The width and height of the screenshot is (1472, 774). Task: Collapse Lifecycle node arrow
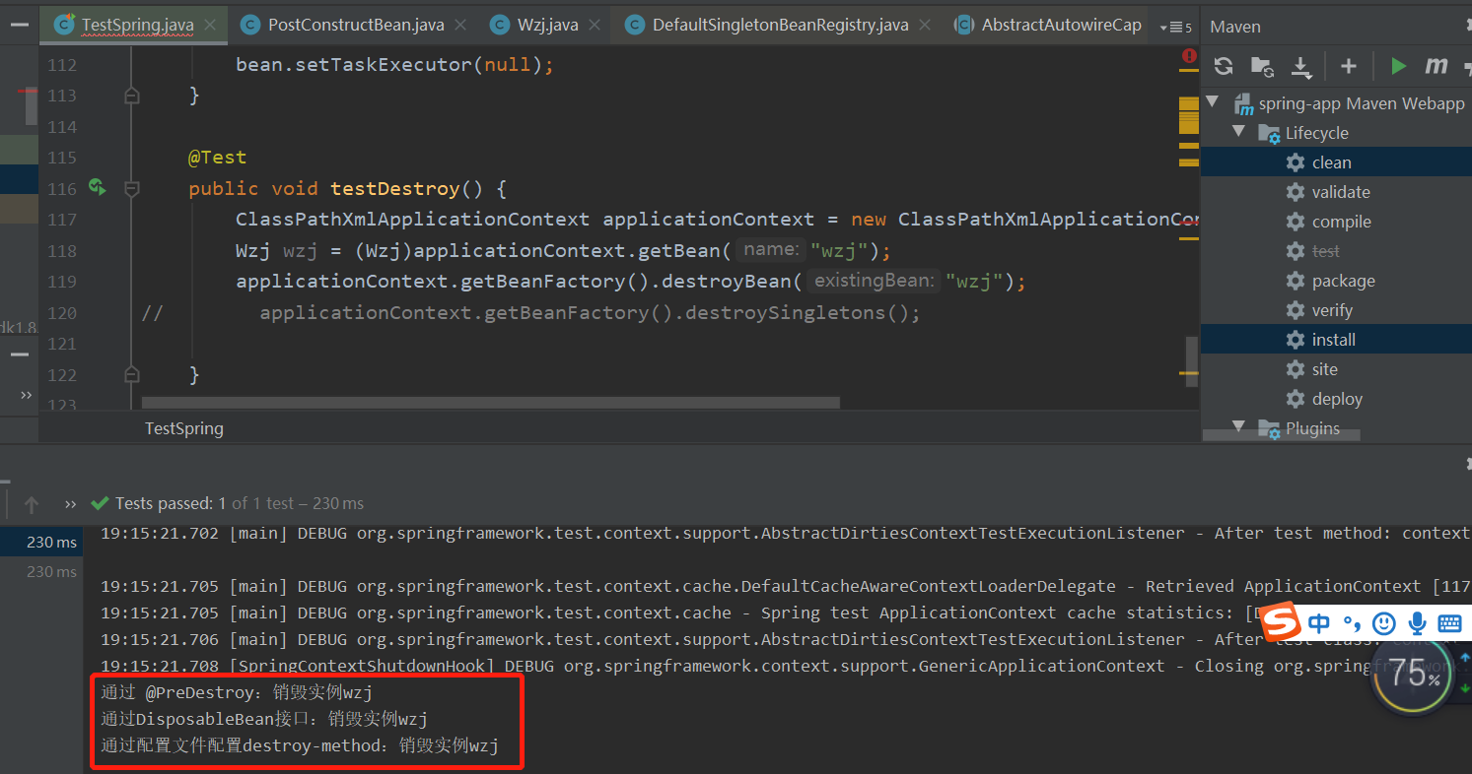point(1239,132)
